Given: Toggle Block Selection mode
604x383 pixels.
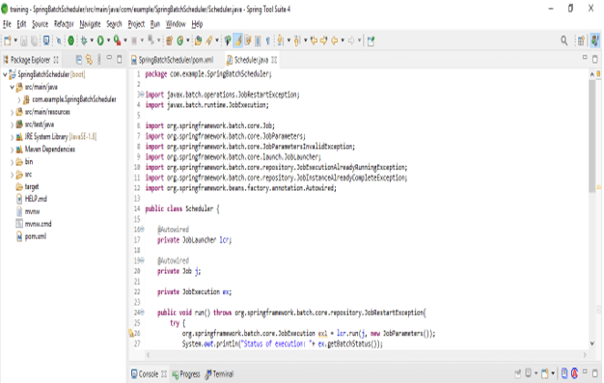Looking at the screenshot, I should coord(258,41).
